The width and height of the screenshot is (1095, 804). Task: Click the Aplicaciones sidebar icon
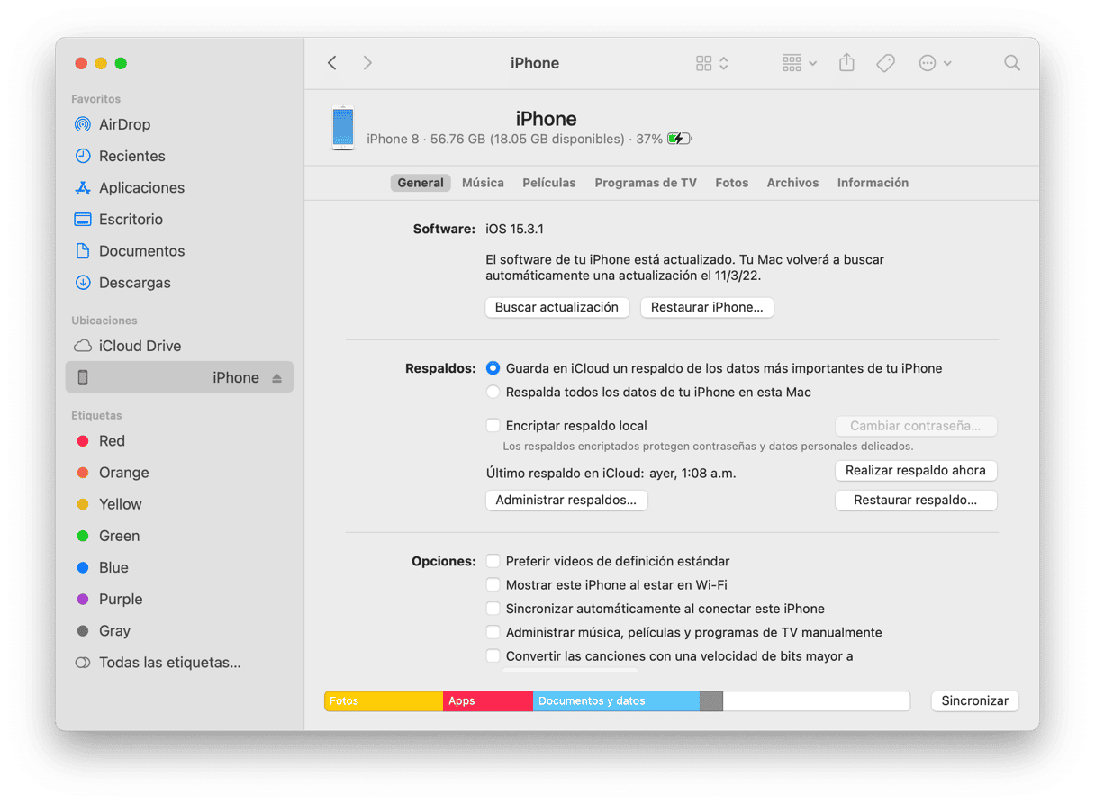pyautogui.click(x=83, y=187)
